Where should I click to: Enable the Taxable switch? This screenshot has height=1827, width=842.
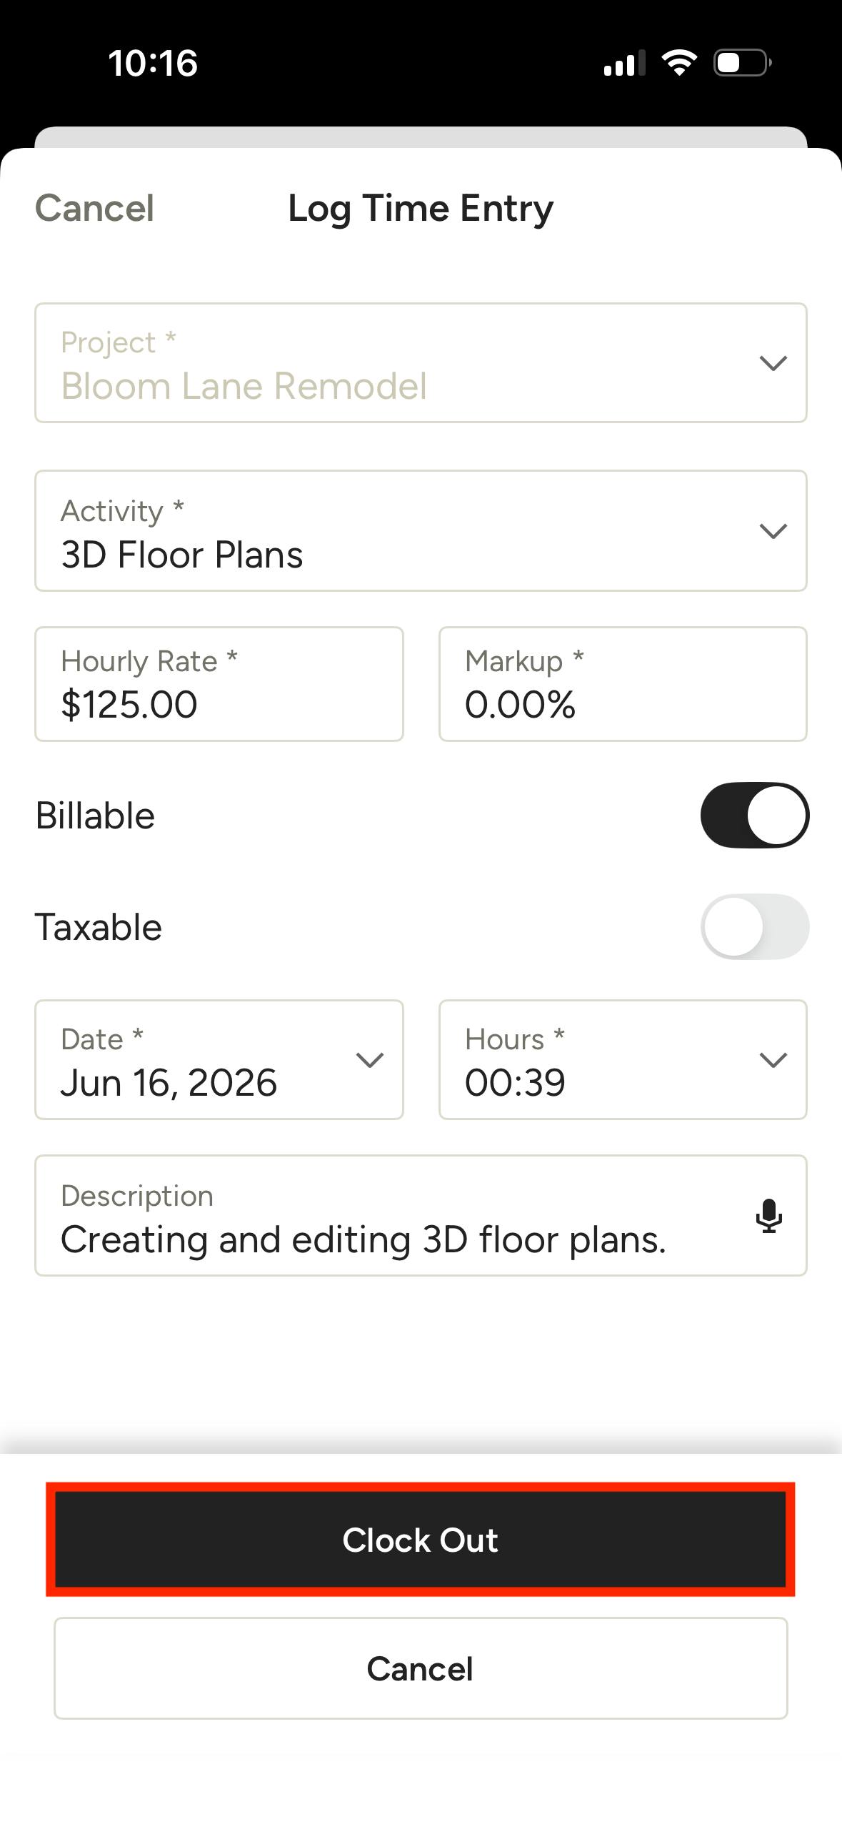pos(755,927)
